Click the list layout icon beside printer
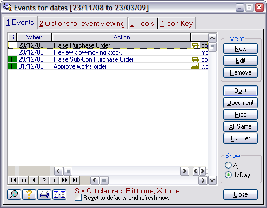Screen dimensions: 267x208 pos(59,194)
